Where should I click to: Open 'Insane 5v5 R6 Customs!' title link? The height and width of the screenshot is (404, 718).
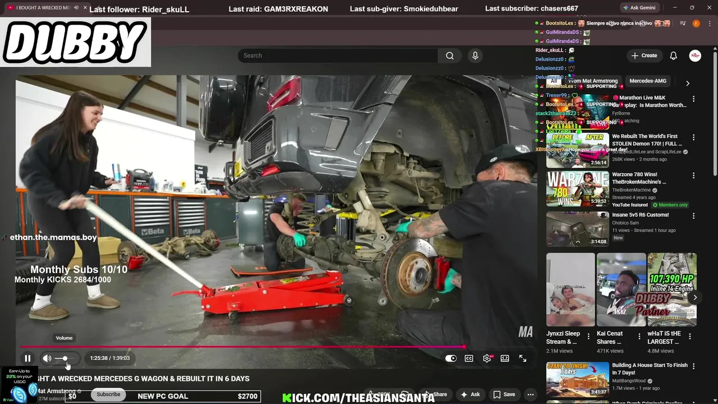click(x=641, y=215)
